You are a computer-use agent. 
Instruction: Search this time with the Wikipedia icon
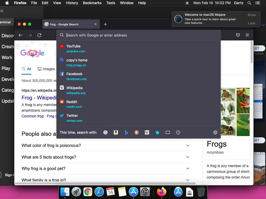point(147,132)
